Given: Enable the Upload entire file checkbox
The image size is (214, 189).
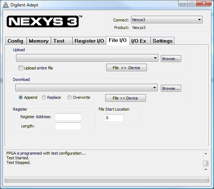Looking at the screenshot, I should pos(21,68).
